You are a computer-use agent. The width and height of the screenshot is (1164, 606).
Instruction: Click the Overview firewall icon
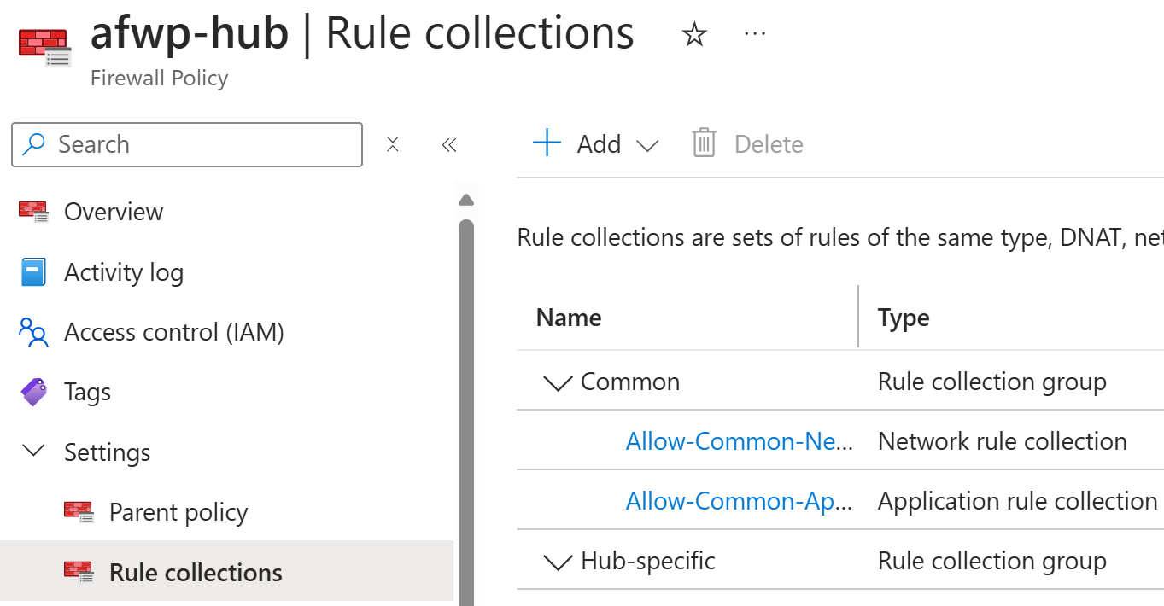coord(33,212)
